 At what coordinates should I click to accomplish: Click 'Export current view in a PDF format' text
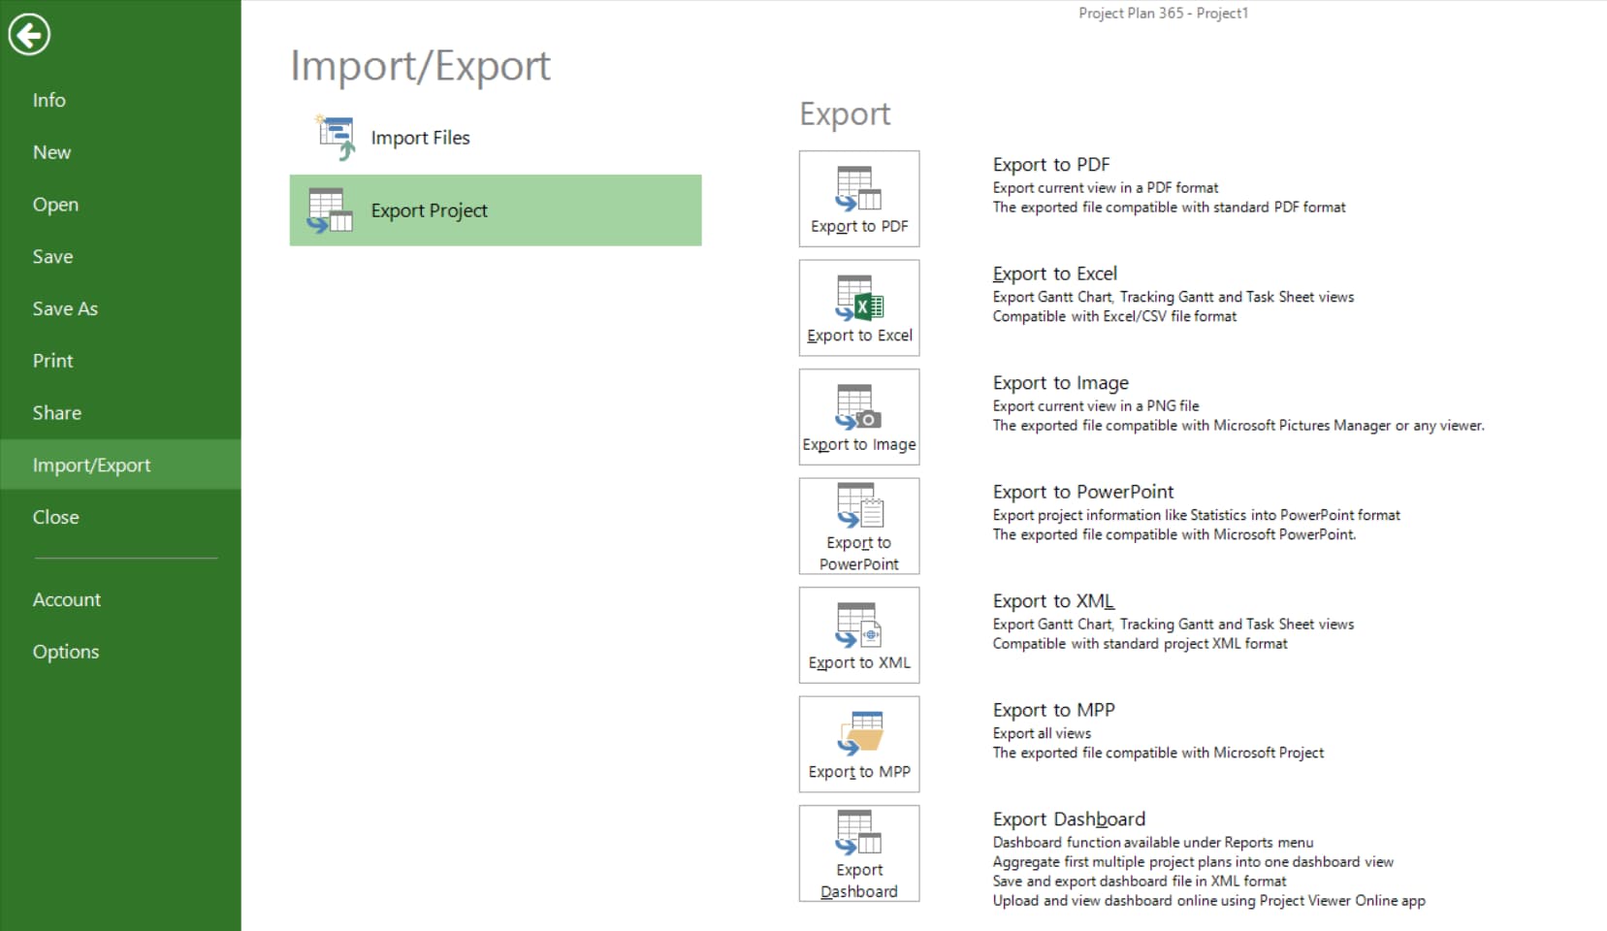click(x=1106, y=188)
